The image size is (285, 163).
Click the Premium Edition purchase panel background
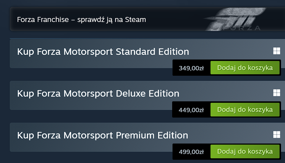(90, 146)
